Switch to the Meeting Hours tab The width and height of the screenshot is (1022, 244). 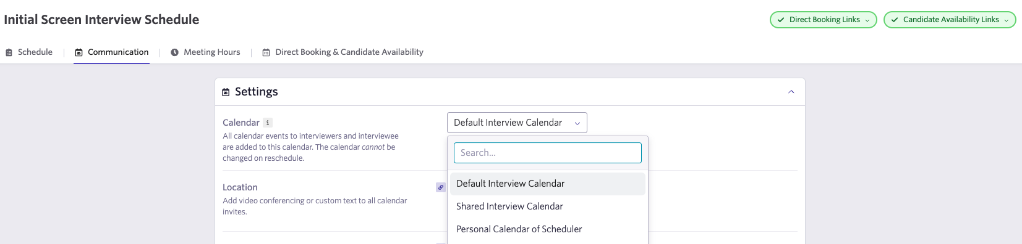pyautogui.click(x=205, y=52)
